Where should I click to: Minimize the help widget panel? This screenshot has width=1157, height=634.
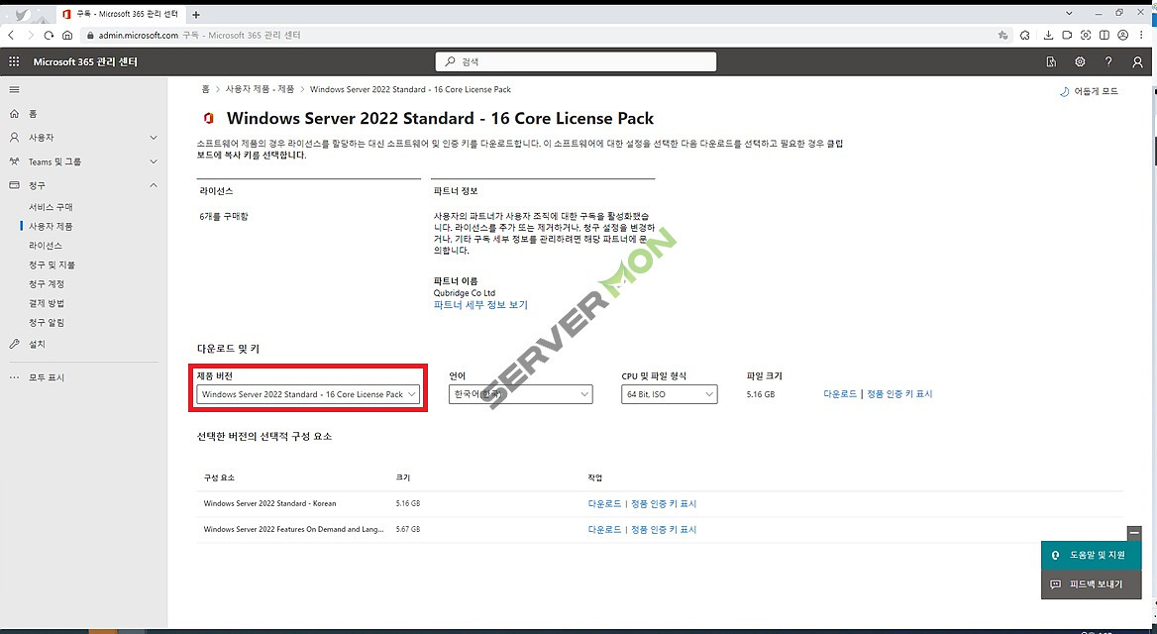point(1135,532)
